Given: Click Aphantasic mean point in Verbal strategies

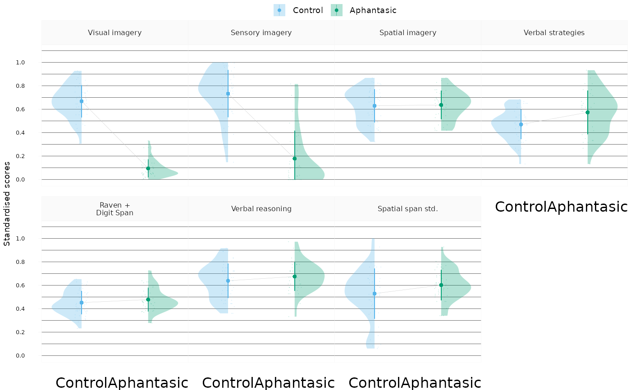Looking at the screenshot, I should coord(588,112).
